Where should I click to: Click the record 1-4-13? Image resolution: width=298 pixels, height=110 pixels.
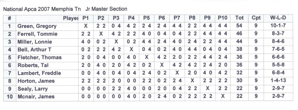point(278,81)
